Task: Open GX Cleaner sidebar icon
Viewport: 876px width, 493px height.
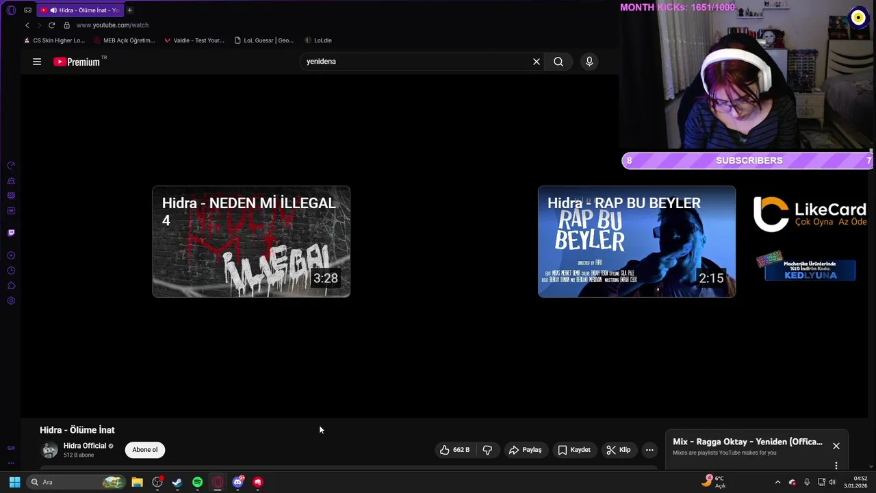Action: click(x=11, y=181)
